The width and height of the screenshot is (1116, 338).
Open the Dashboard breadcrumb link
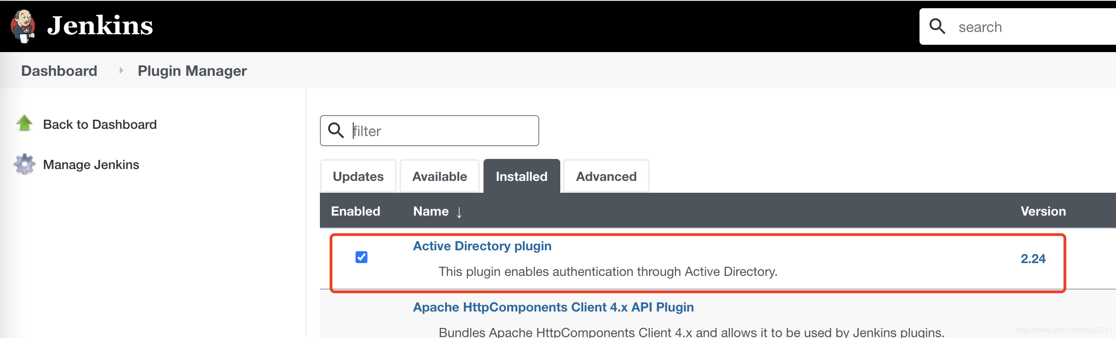coord(59,71)
